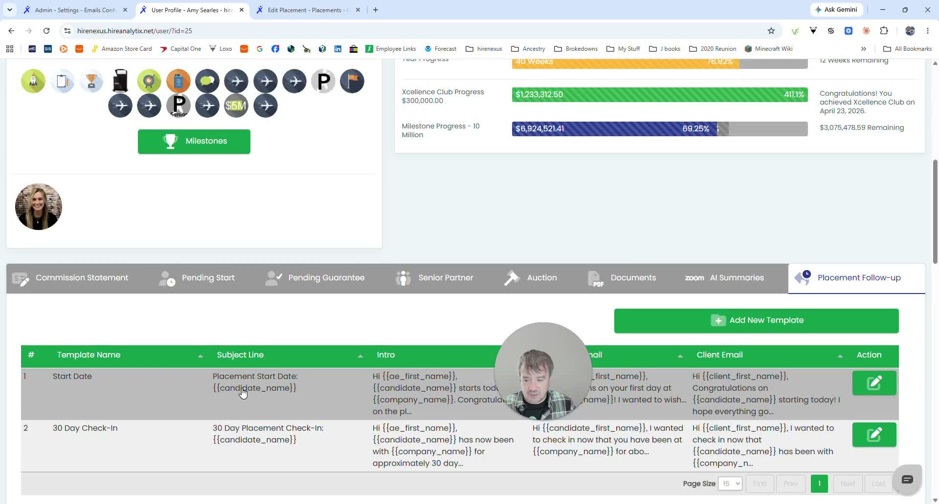Click the Senior P badge

tap(179, 105)
